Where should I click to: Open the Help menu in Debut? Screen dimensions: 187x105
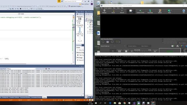pos(122,8)
